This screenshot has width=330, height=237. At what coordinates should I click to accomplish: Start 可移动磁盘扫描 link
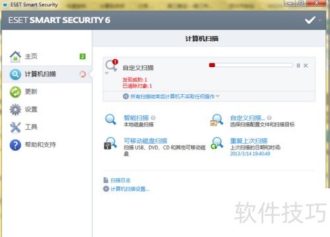145,141
